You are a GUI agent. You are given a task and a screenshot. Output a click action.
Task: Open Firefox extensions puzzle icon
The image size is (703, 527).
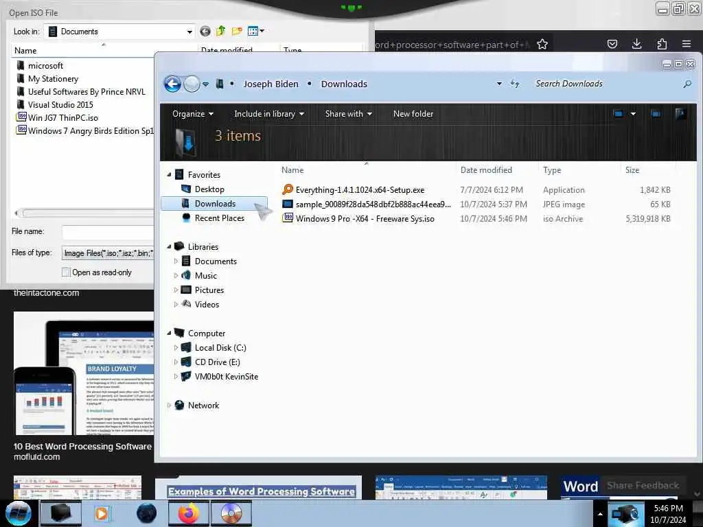(662, 44)
